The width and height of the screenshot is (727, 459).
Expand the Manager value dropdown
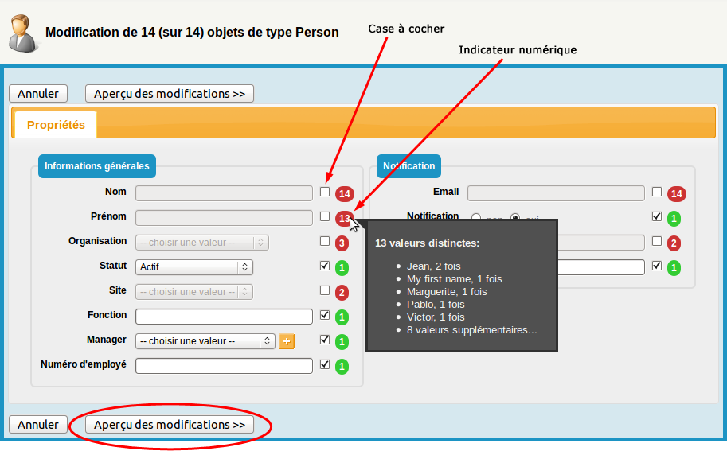point(205,341)
